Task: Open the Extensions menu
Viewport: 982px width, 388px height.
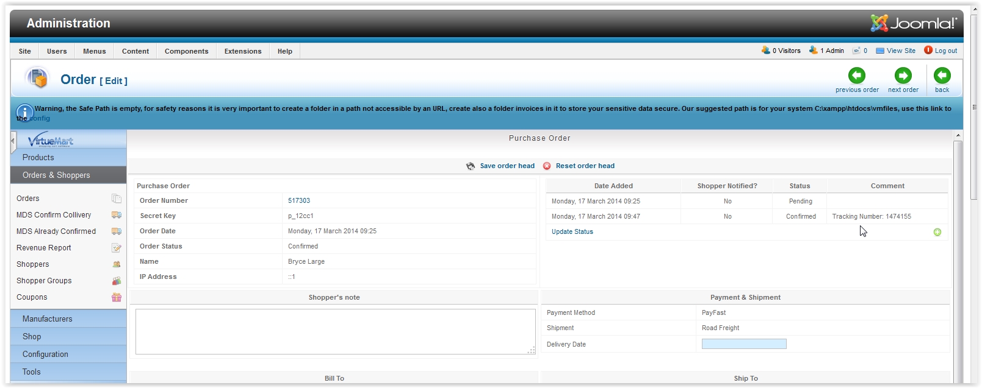Action: 242,51
